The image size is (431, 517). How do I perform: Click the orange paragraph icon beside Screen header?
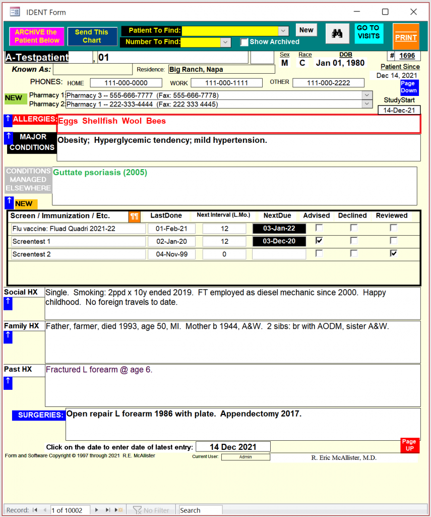[x=135, y=216]
